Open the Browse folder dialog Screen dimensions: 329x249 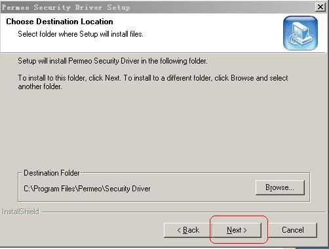click(280, 187)
